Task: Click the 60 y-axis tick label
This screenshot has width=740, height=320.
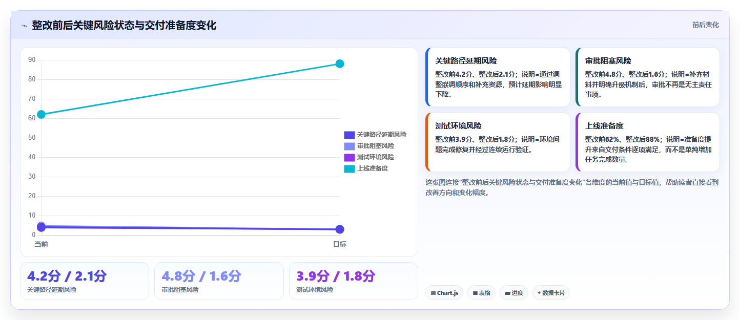Action: click(x=32, y=118)
